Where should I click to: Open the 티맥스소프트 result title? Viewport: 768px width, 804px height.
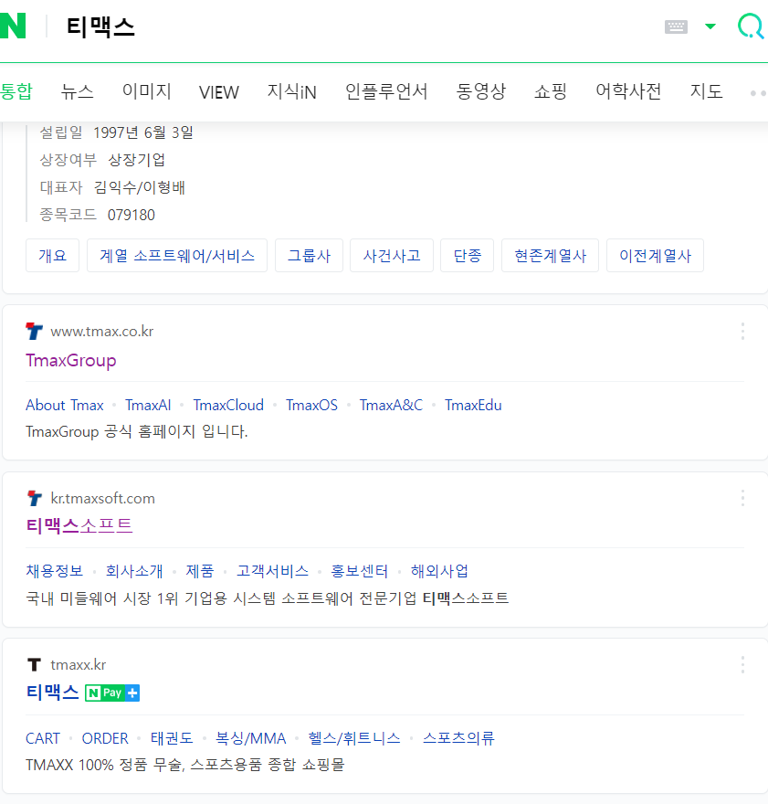pos(79,525)
